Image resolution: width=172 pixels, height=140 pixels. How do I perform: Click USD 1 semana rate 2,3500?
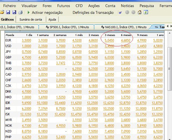tap(43, 46)
